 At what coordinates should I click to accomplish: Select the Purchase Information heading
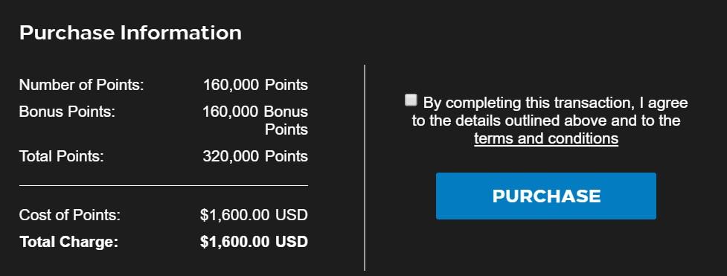[130, 33]
